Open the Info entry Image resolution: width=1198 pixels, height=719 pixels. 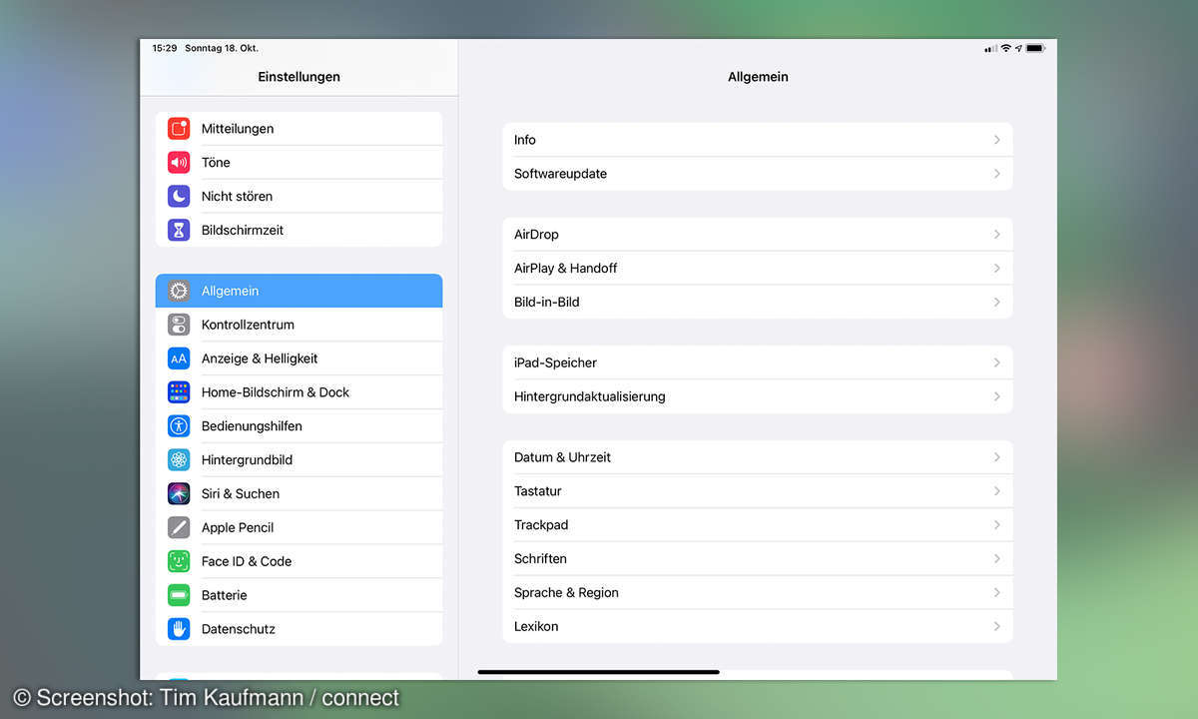tap(758, 140)
